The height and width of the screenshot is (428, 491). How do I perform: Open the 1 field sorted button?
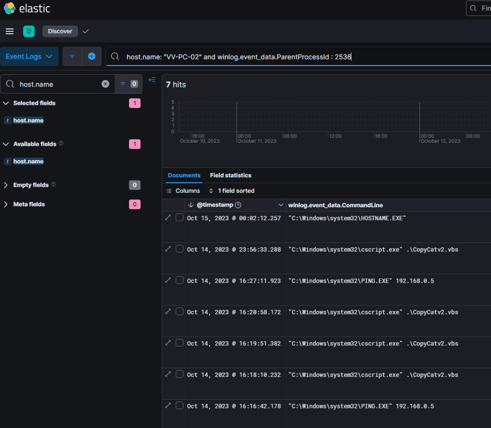(x=232, y=191)
